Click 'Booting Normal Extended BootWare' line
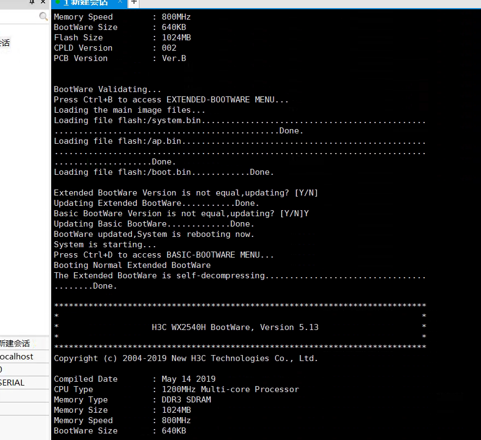Viewport: 481px width, 440px height. click(x=132, y=265)
